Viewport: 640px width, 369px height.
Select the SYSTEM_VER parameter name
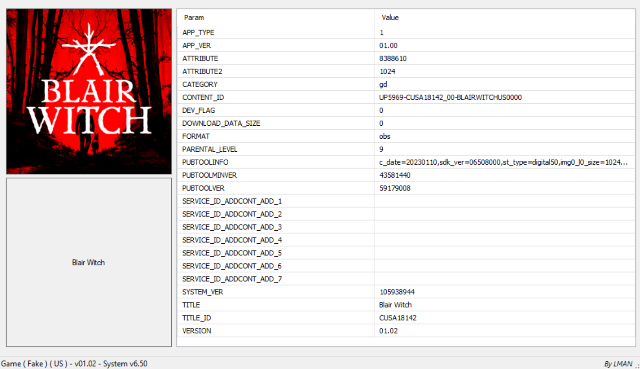[202, 292]
